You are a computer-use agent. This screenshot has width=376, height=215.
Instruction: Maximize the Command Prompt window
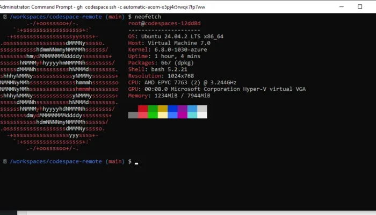click(x=360, y=6)
